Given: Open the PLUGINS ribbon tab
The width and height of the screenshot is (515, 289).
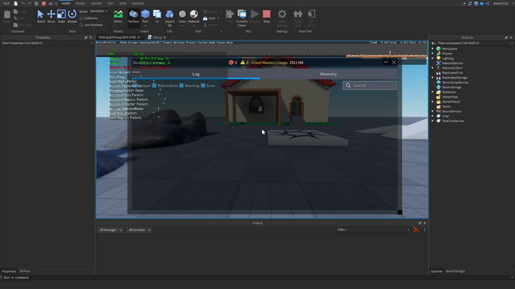Looking at the screenshot, I should [138, 3].
